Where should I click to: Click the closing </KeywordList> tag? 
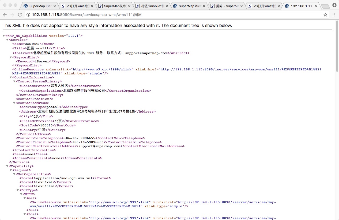click(27, 65)
